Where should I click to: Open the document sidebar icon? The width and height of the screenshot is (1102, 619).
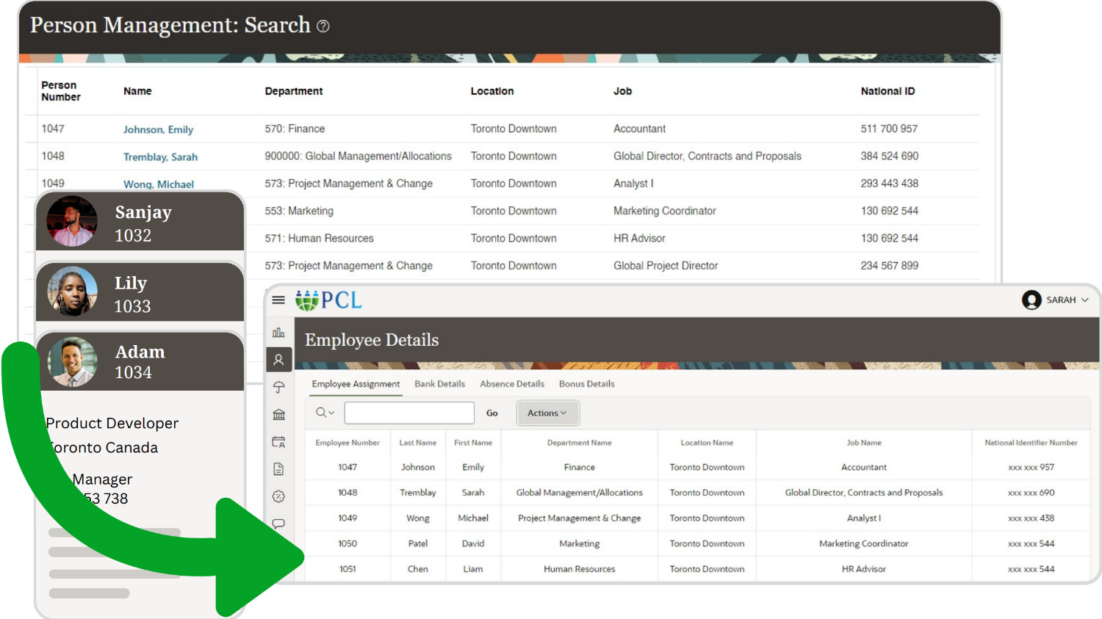tap(278, 469)
